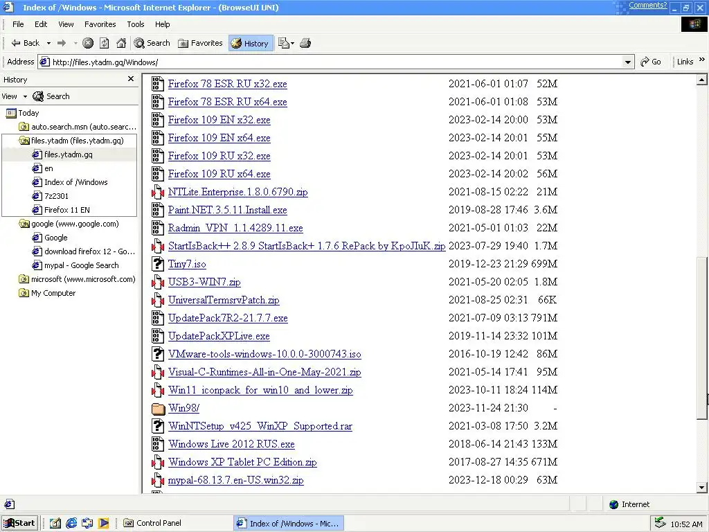The height and width of the screenshot is (532, 709).
Task: Click the Comments? link in title bar
Action: (x=647, y=6)
